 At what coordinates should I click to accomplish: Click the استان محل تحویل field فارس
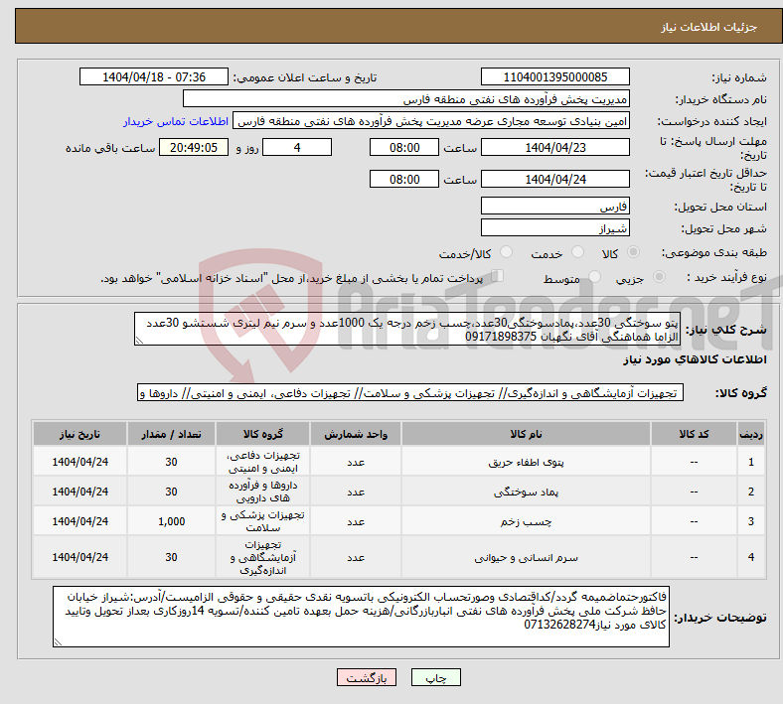pyautogui.click(x=554, y=206)
